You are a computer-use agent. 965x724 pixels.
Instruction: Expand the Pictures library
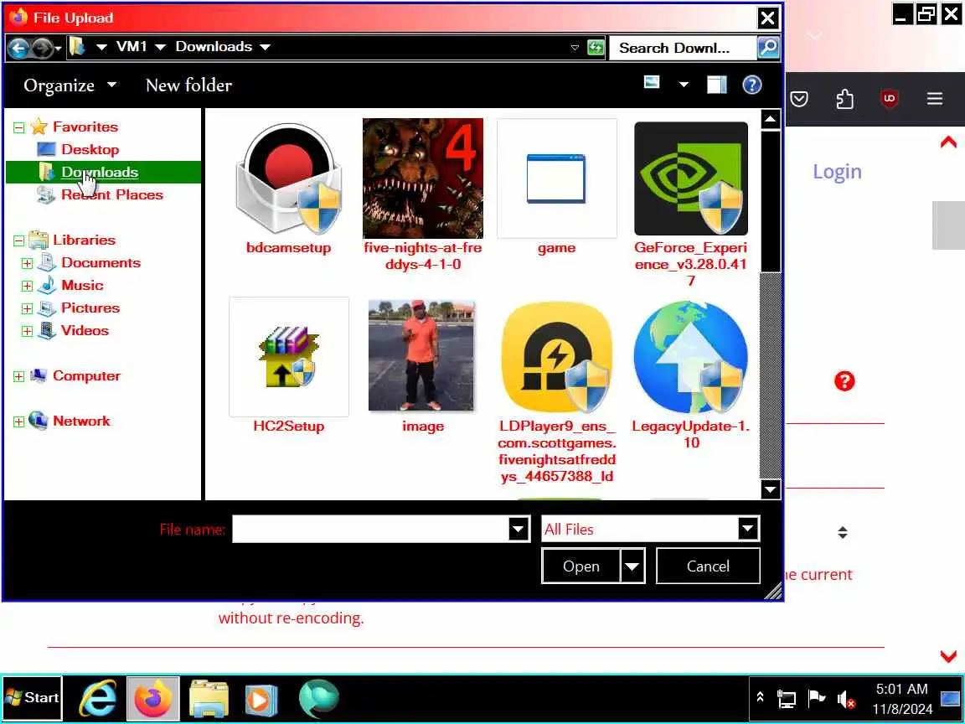point(27,308)
